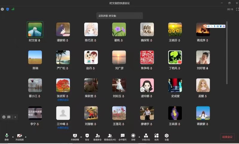Screen dimensions: 239x144
Task: Start recording with the 录制 icon
Action: pos(133,137)
